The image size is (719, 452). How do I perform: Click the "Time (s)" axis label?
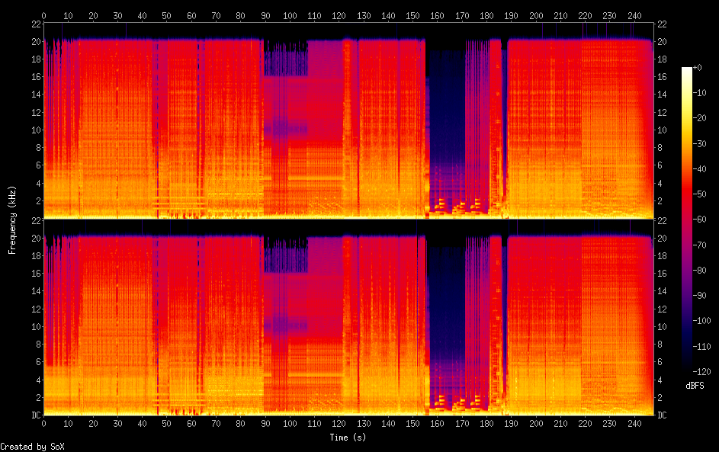(x=348, y=438)
